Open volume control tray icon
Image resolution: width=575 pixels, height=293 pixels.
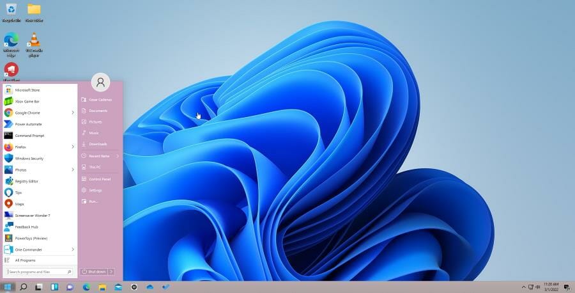click(x=538, y=287)
